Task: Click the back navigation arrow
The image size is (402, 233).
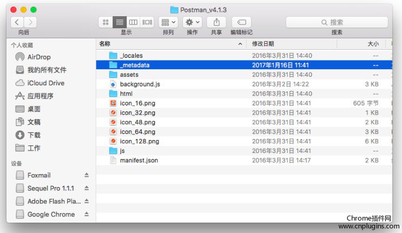Action: (17, 22)
